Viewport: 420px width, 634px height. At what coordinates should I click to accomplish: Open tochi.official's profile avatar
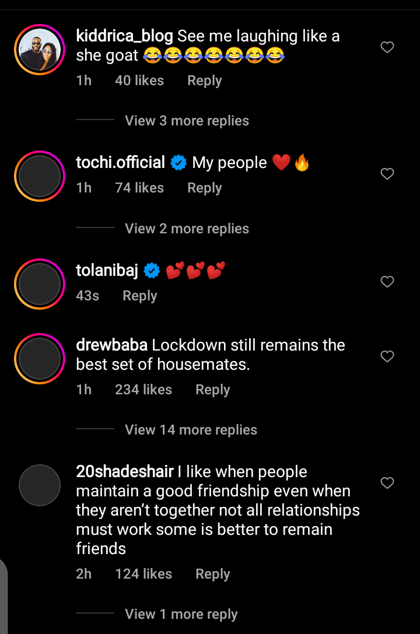pyautogui.click(x=40, y=176)
